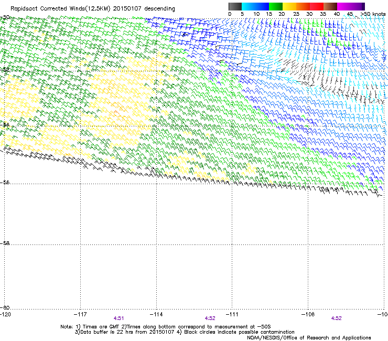Click note about black circles indicating contamination
388x341 pixels.
coord(239,332)
